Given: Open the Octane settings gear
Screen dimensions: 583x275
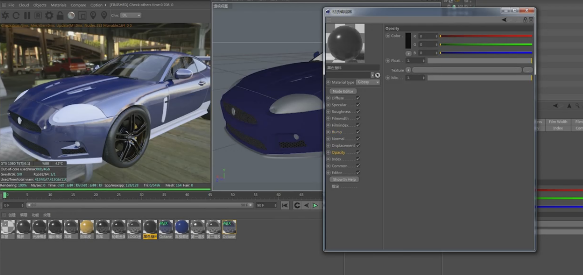Looking at the screenshot, I should (x=49, y=16).
